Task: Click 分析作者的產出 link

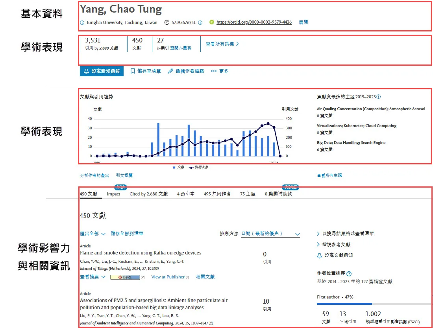Action: pos(94,175)
